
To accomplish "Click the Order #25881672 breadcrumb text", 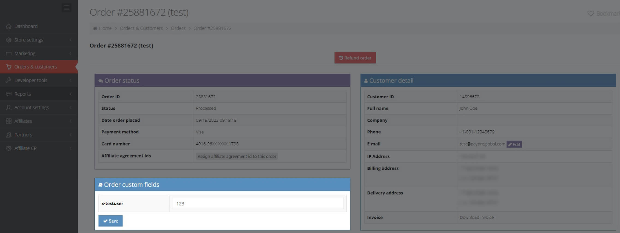I will [x=212, y=28].
